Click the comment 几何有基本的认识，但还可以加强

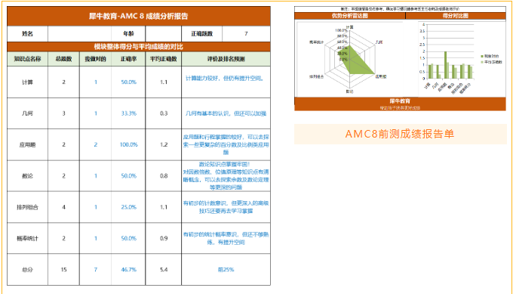click(x=226, y=113)
